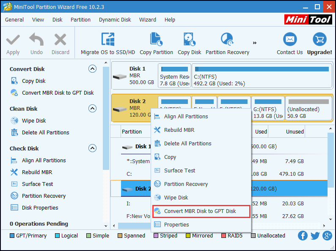Click the Discard X toolbar button
This screenshot has height=251, width=336.
(x=60, y=44)
